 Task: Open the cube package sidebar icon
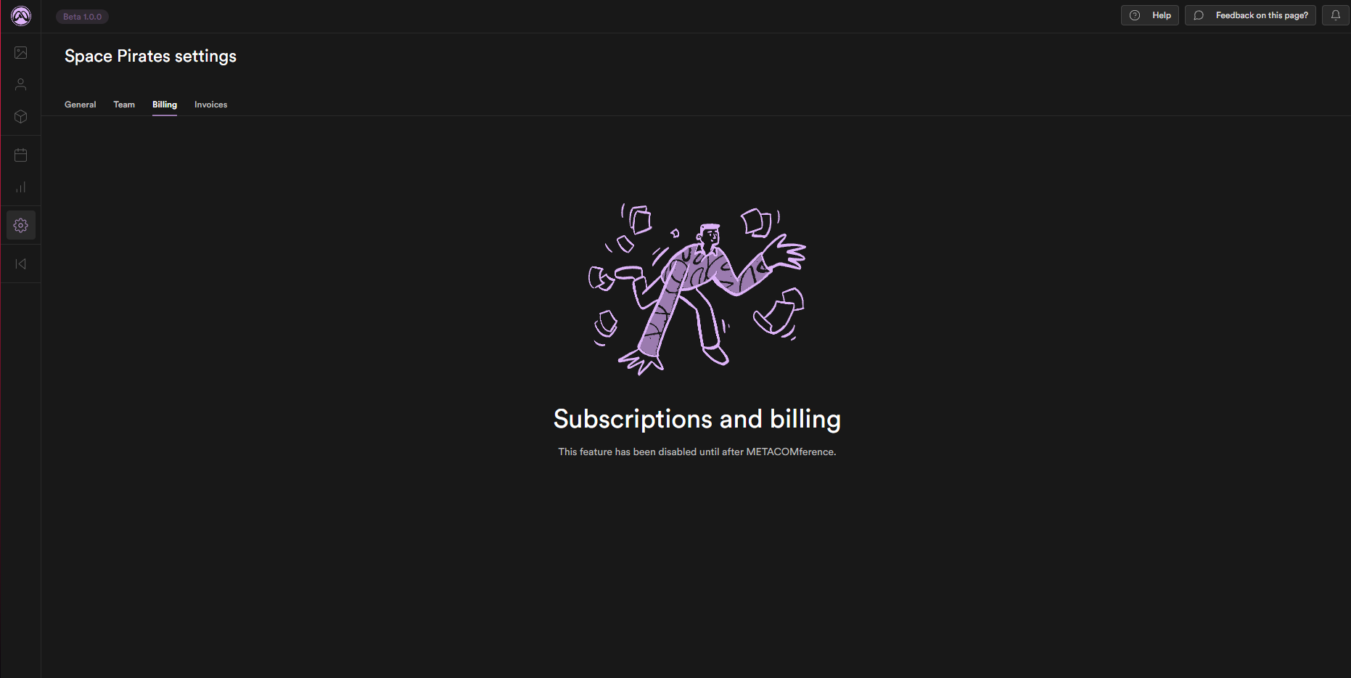click(x=21, y=117)
